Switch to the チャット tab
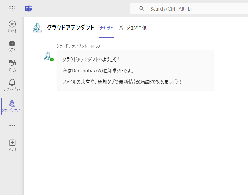Screen dimensions: 248x195 point(106,28)
